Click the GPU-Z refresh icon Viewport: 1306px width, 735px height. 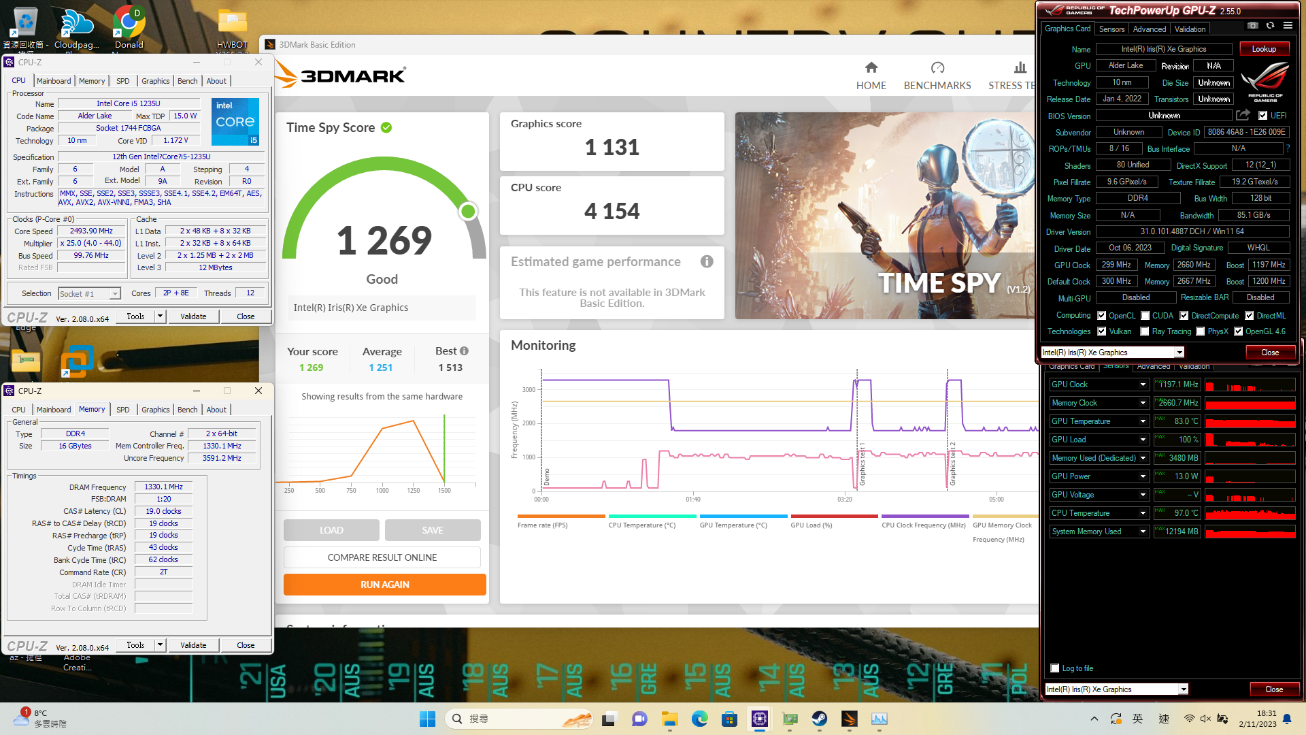pos(1270,25)
